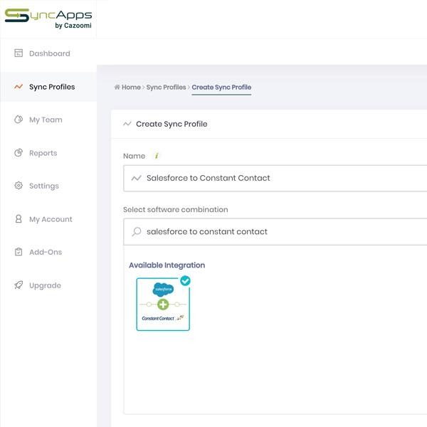Viewport: 427px width, 427px height.
Task: Click the Name field info icon
Action: [157, 156]
